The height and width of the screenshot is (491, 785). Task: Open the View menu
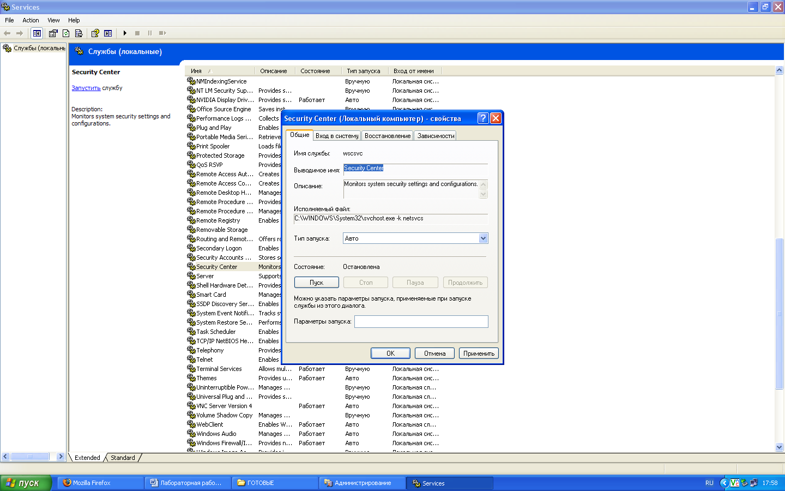(x=53, y=20)
